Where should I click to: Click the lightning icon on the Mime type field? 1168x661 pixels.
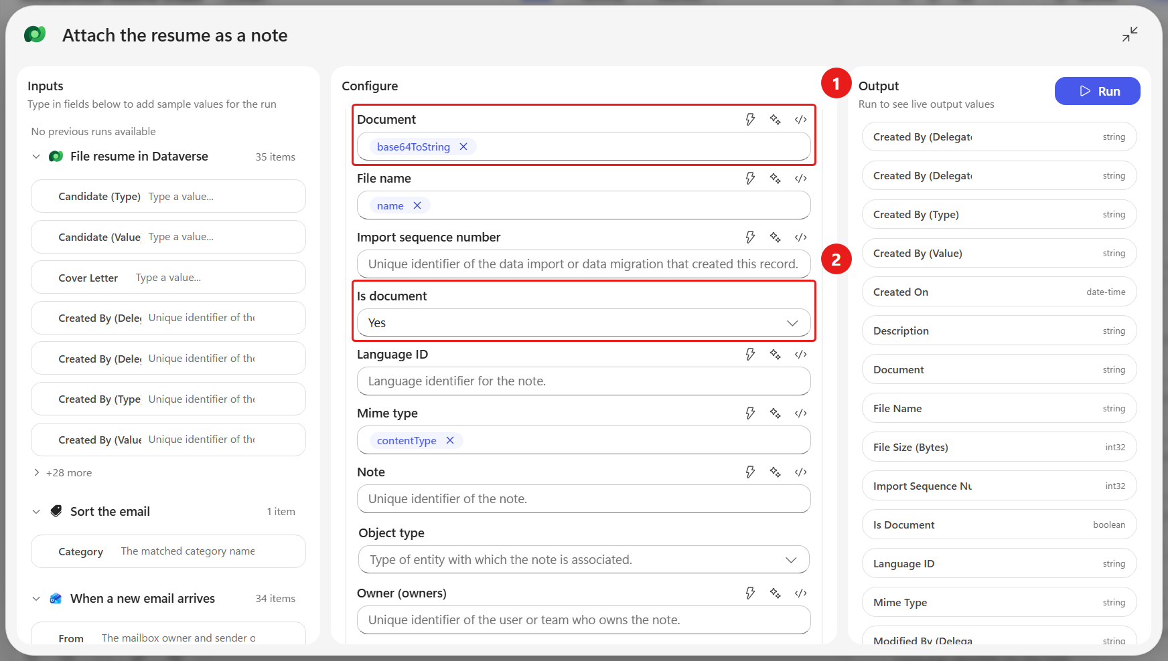(750, 413)
